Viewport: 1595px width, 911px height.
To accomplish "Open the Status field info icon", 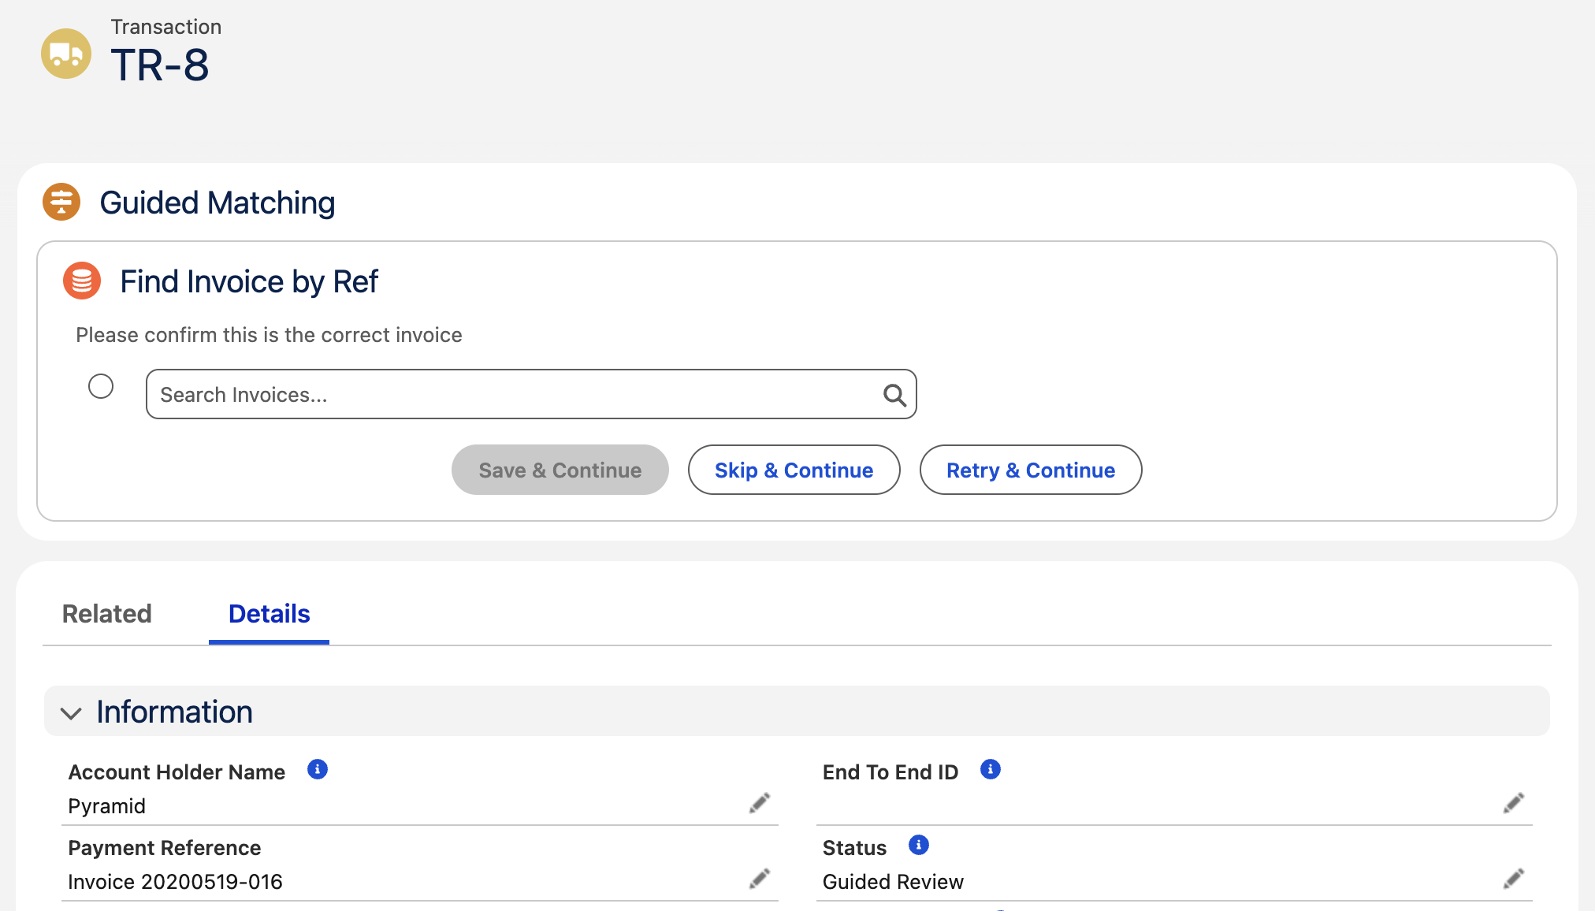I will point(919,845).
